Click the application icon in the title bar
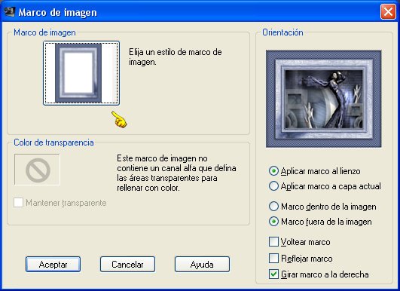 pyautogui.click(x=10, y=12)
